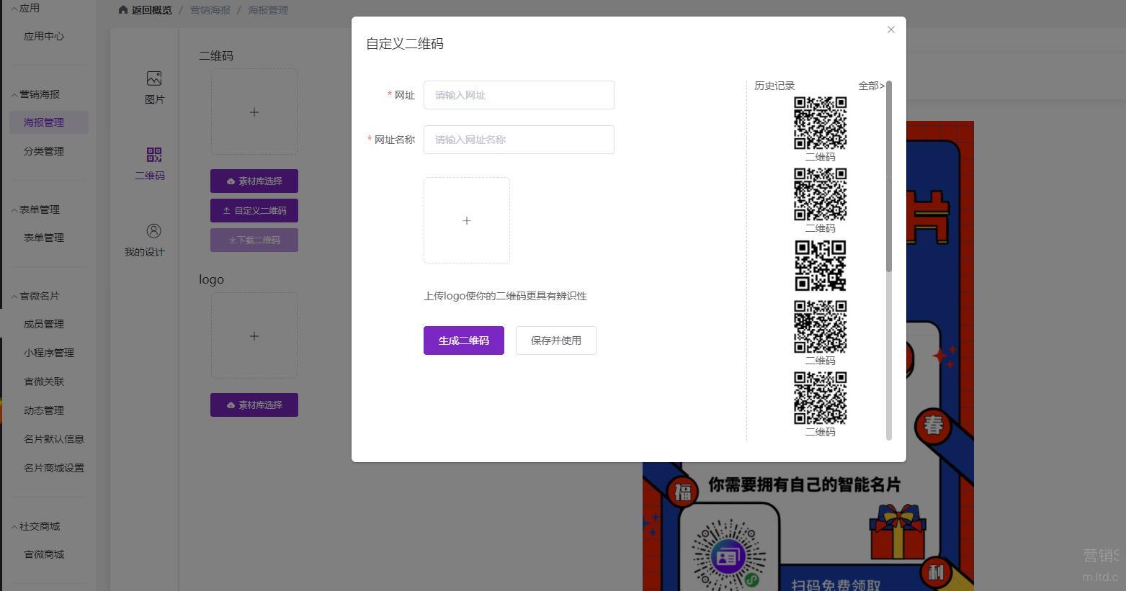Open 全部> history link

[x=871, y=86]
